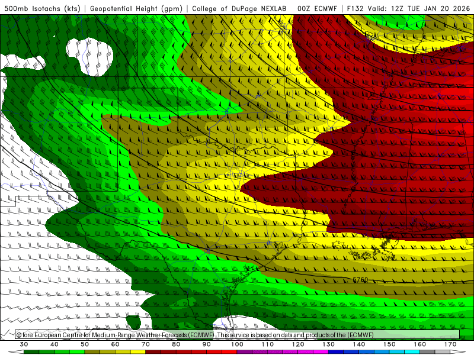Image resolution: width=474 pixels, height=355 pixels.
Task: Click the cyan swatch just before 160
Action: pyautogui.click(x=412, y=352)
